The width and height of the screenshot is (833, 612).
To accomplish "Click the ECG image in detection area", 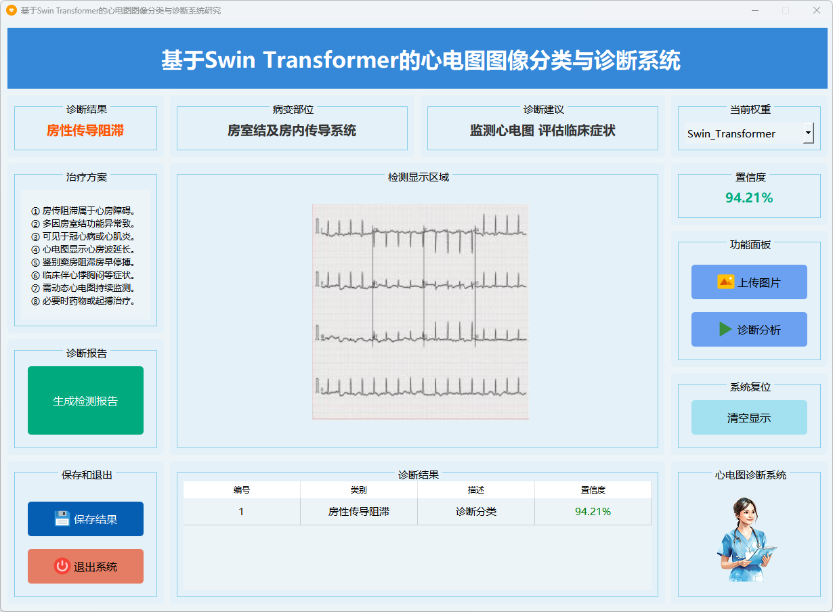I will tap(420, 311).
